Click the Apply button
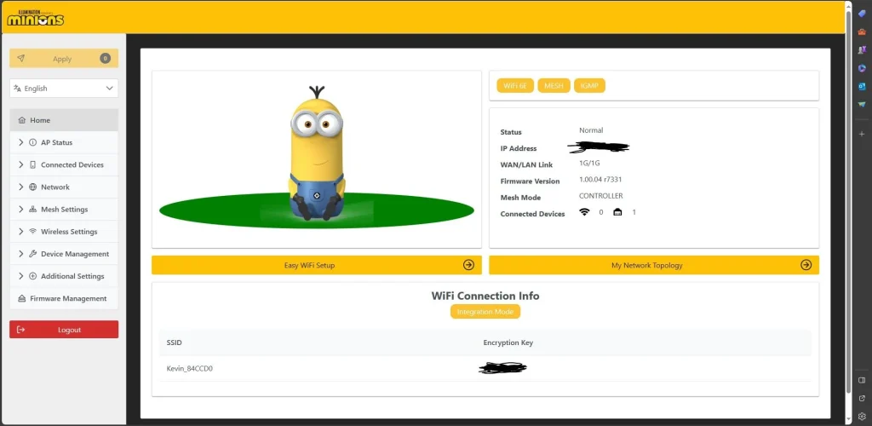 (64, 59)
